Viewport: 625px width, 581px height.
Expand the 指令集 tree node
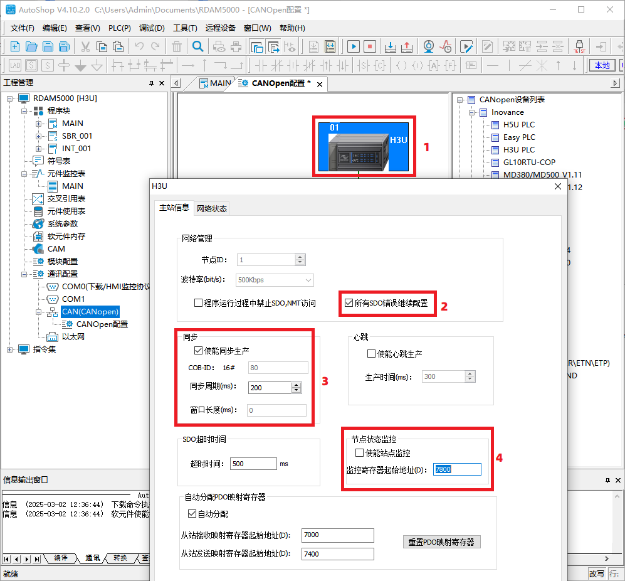point(11,349)
